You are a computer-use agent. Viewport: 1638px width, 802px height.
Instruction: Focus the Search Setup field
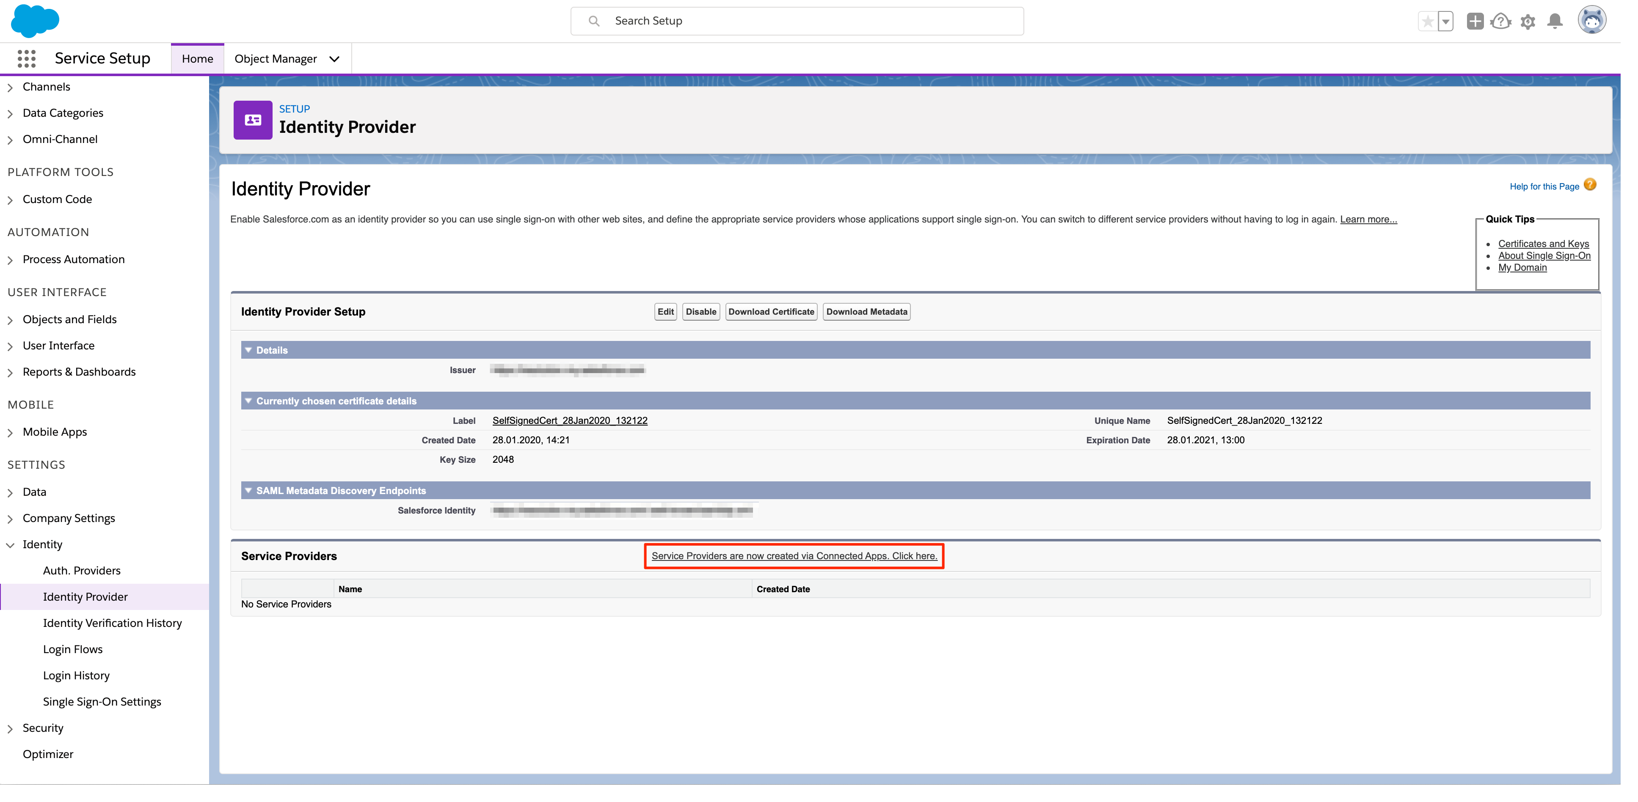pos(797,21)
